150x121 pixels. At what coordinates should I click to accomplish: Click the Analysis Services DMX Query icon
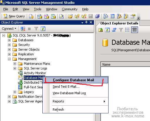click(x=46, y=16)
